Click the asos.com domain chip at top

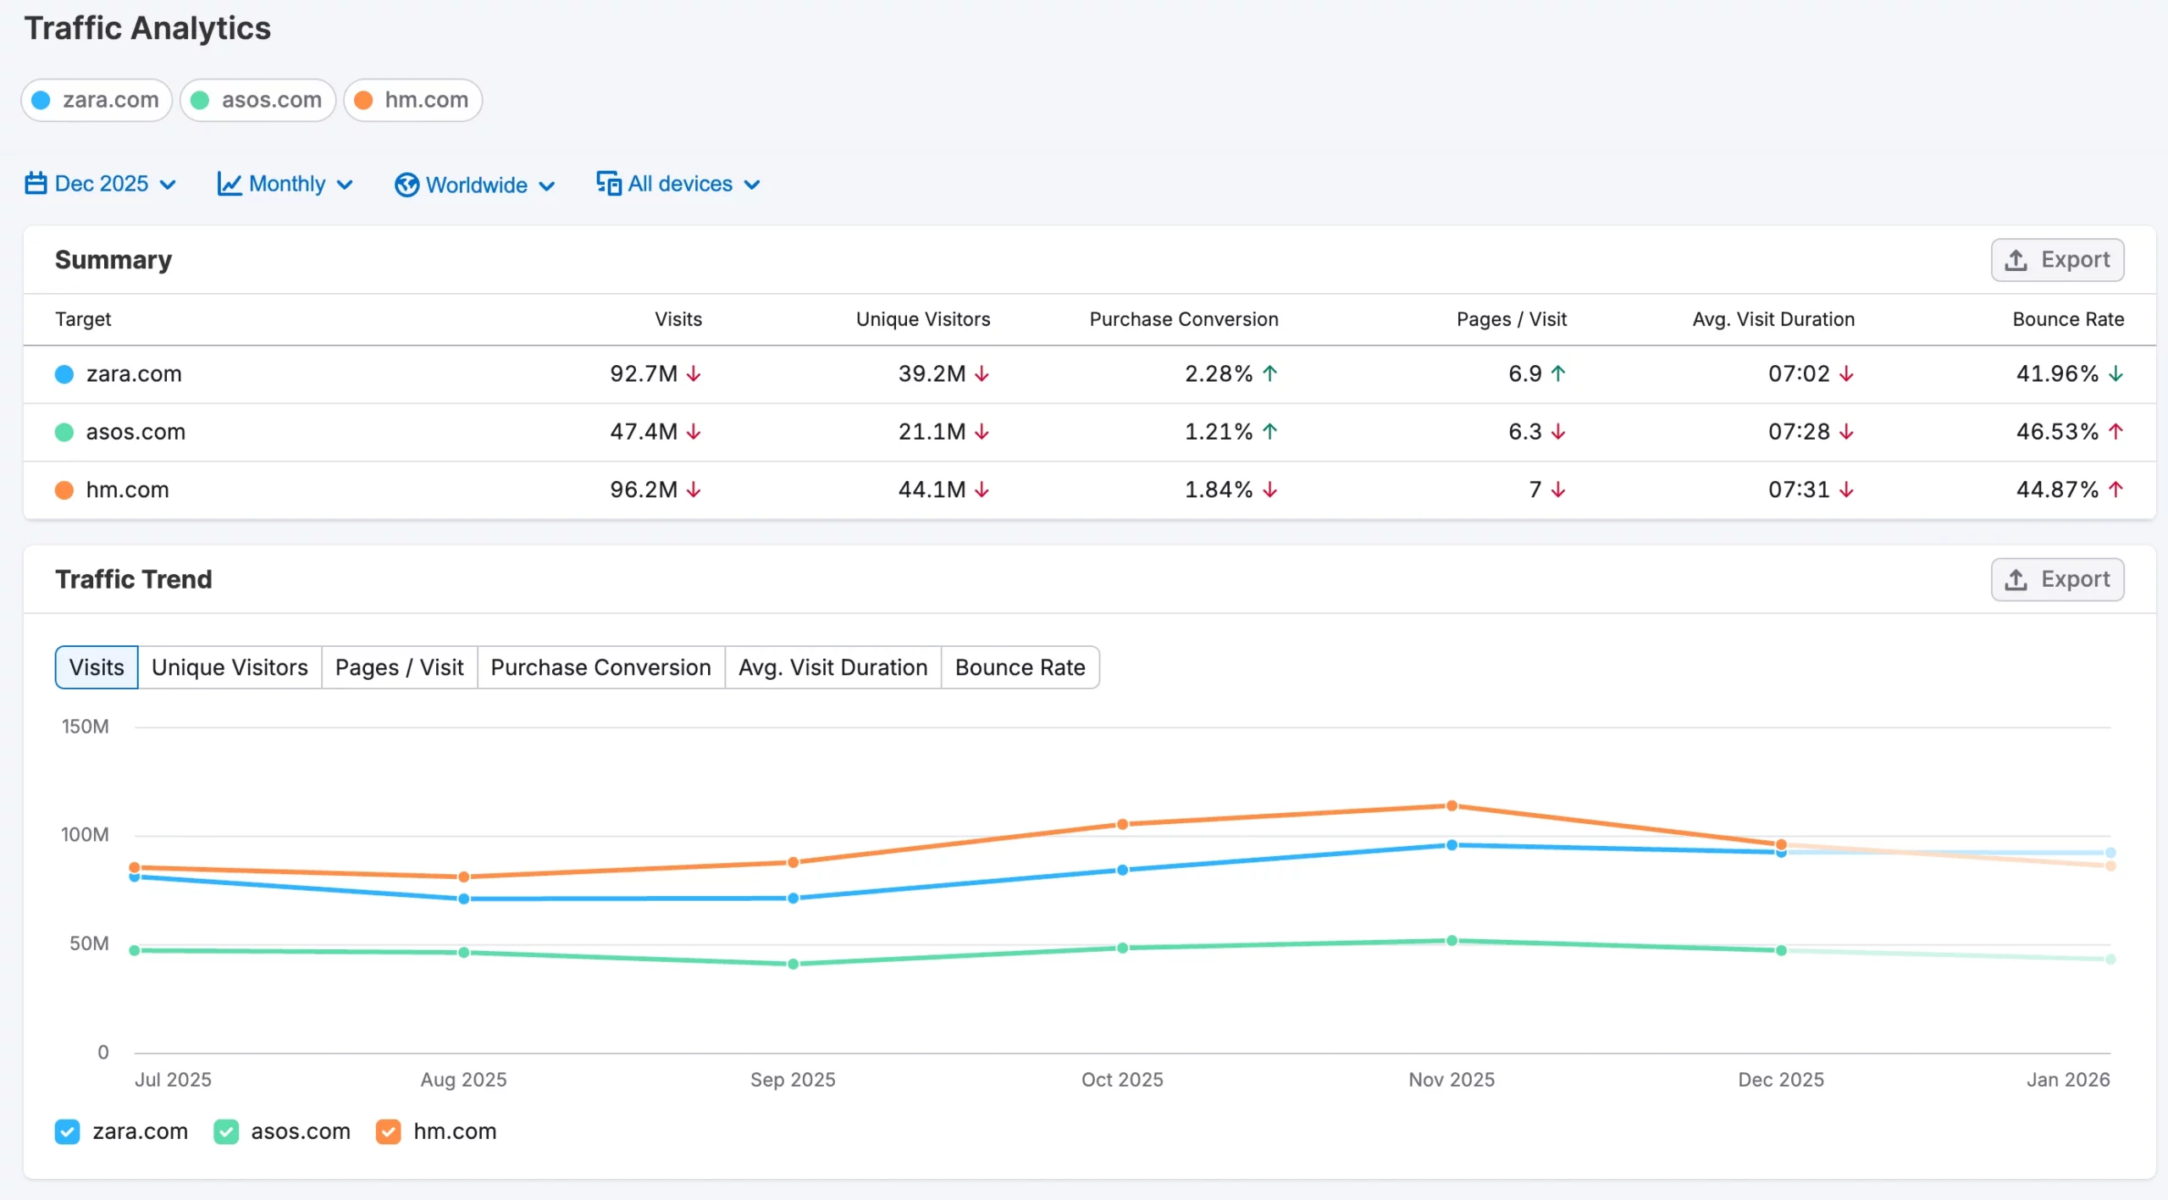(257, 100)
